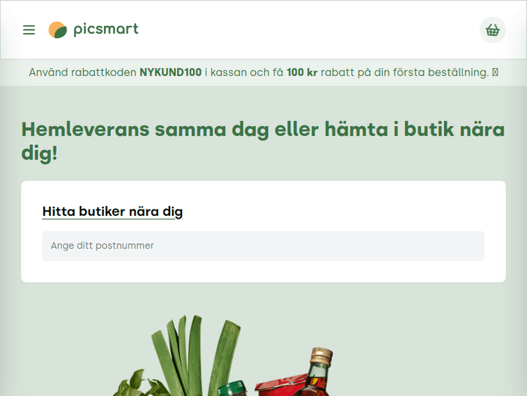Click the 'Använd rabattkoden' banner text
527x396 pixels.
82,72
